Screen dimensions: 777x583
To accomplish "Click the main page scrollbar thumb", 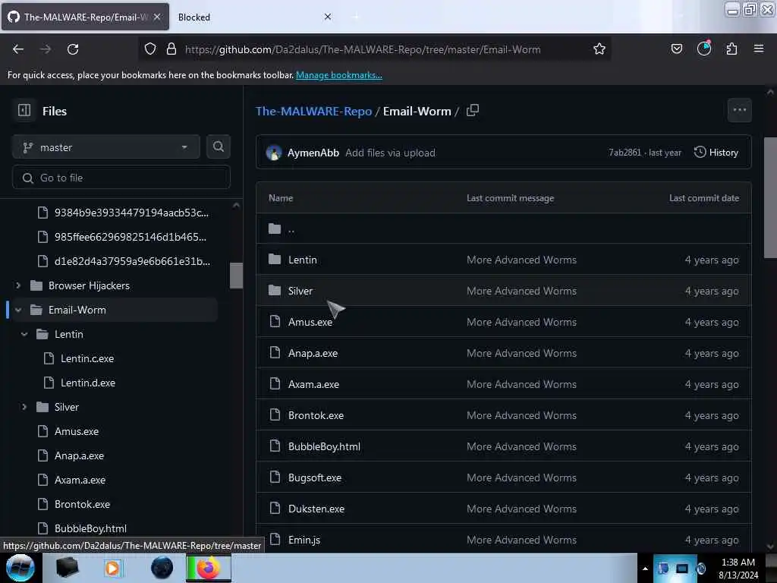I will tap(770, 197).
